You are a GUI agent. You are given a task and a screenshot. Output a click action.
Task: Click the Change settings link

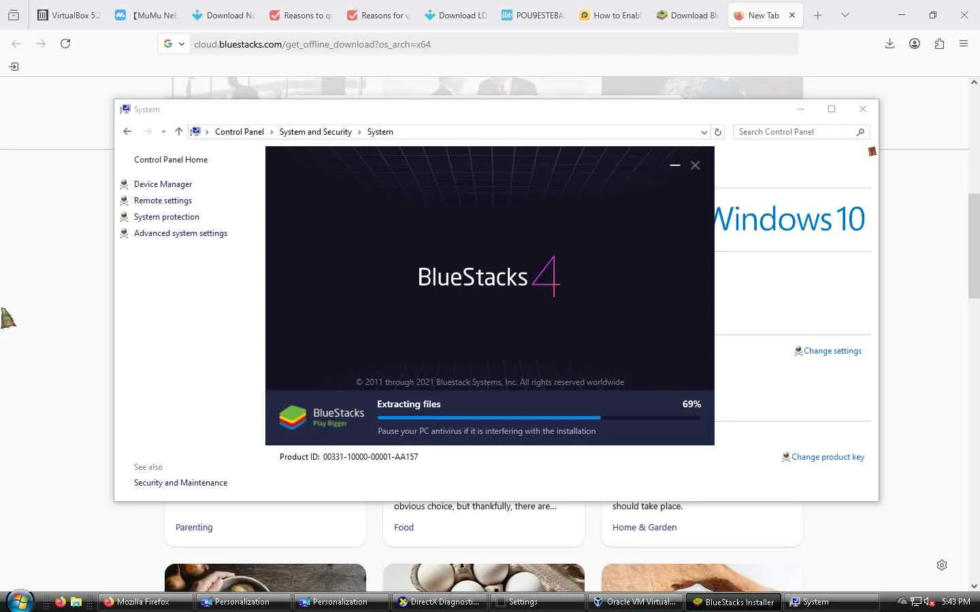coord(832,351)
